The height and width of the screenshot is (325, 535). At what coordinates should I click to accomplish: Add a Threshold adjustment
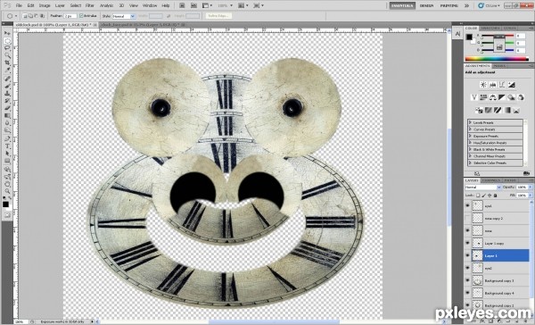pos(498,110)
